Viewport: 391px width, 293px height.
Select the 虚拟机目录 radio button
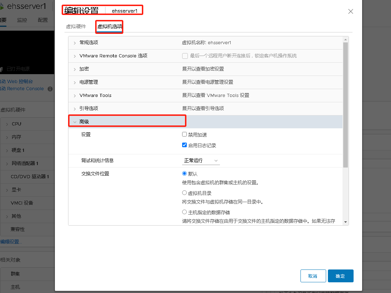[x=185, y=193]
